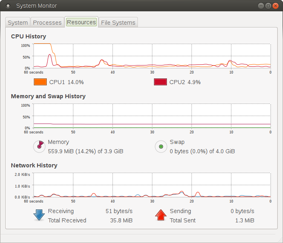Click the Swap green color icon
The height and width of the screenshot is (243, 283).
(x=161, y=146)
